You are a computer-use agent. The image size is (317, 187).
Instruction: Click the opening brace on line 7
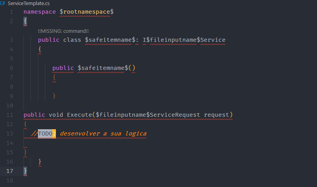(54, 77)
